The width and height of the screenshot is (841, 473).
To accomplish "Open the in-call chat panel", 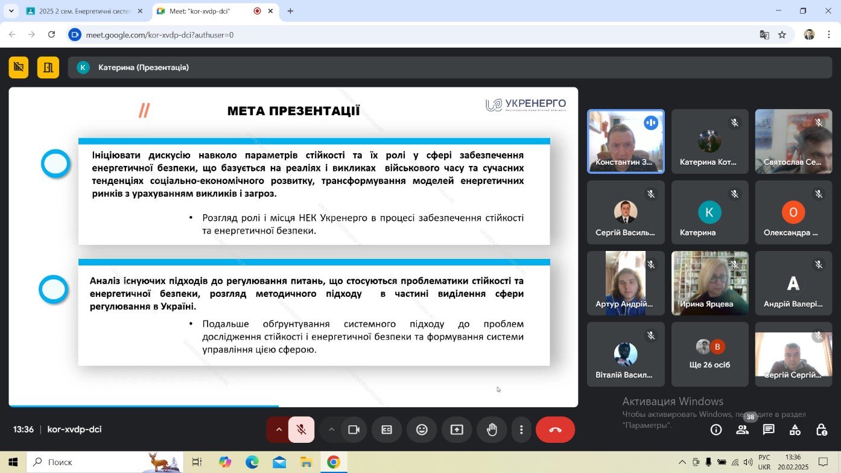I will pos(769,430).
